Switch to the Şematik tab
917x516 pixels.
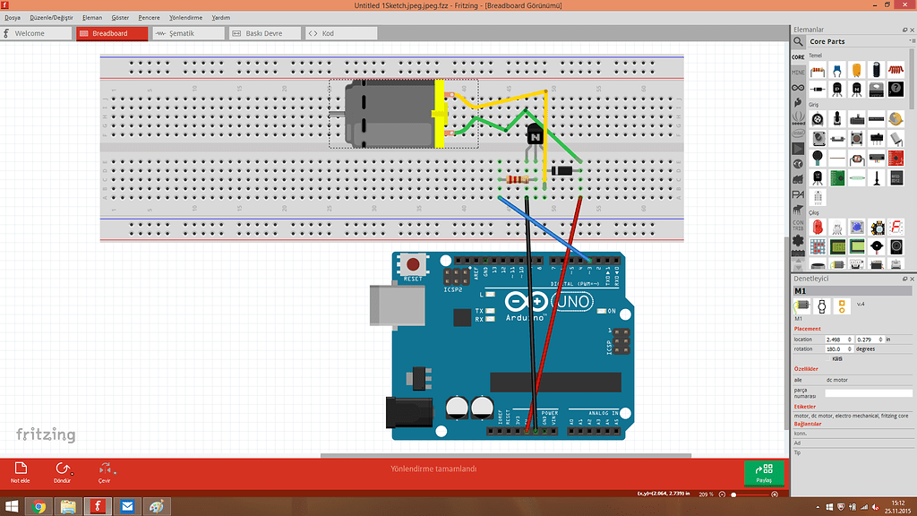click(x=188, y=33)
